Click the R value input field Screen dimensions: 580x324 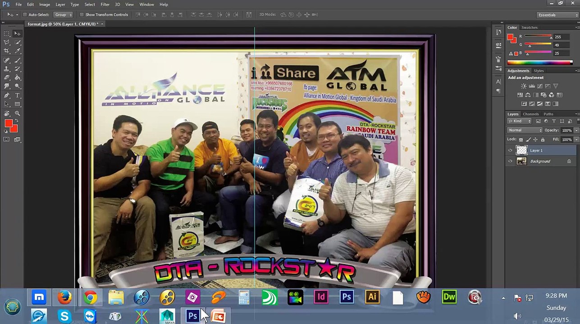point(562,37)
